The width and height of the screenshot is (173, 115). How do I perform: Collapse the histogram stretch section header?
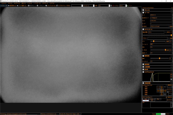coord(143,72)
